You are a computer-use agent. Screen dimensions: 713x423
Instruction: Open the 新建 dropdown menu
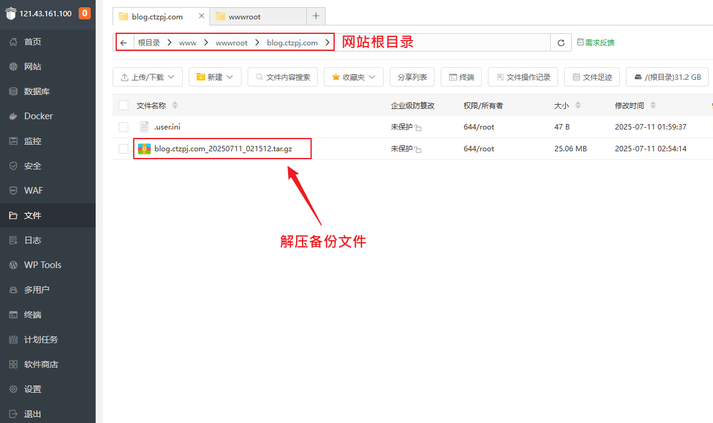click(215, 77)
